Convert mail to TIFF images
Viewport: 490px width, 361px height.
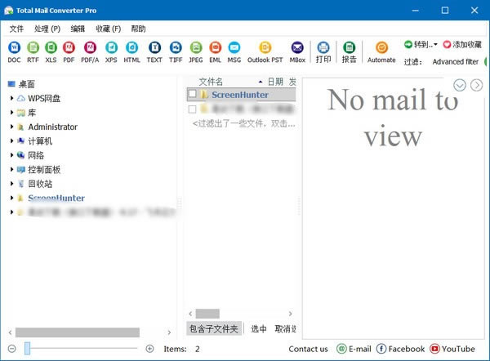pos(176,52)
